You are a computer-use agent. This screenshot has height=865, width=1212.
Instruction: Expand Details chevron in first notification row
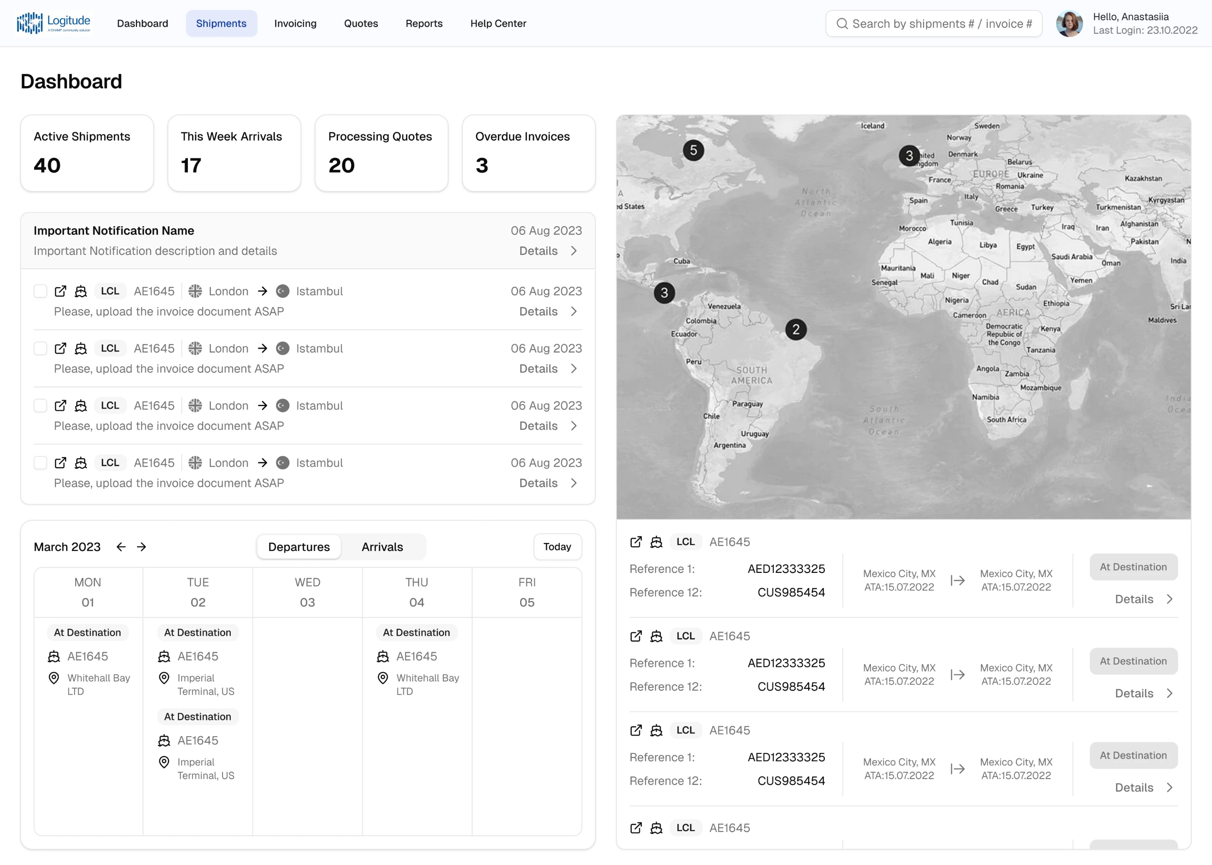point(574,311)
